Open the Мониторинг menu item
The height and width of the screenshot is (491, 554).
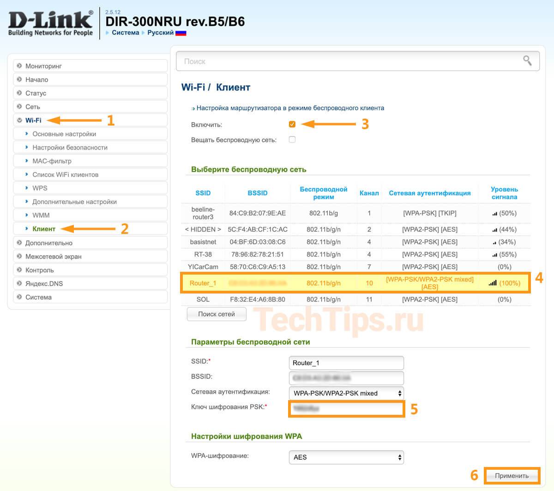click(x=90, y=66)
